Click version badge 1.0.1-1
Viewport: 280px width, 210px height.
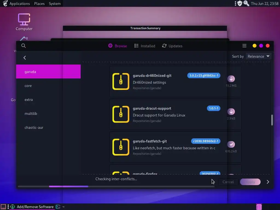(x=214, y=108)
